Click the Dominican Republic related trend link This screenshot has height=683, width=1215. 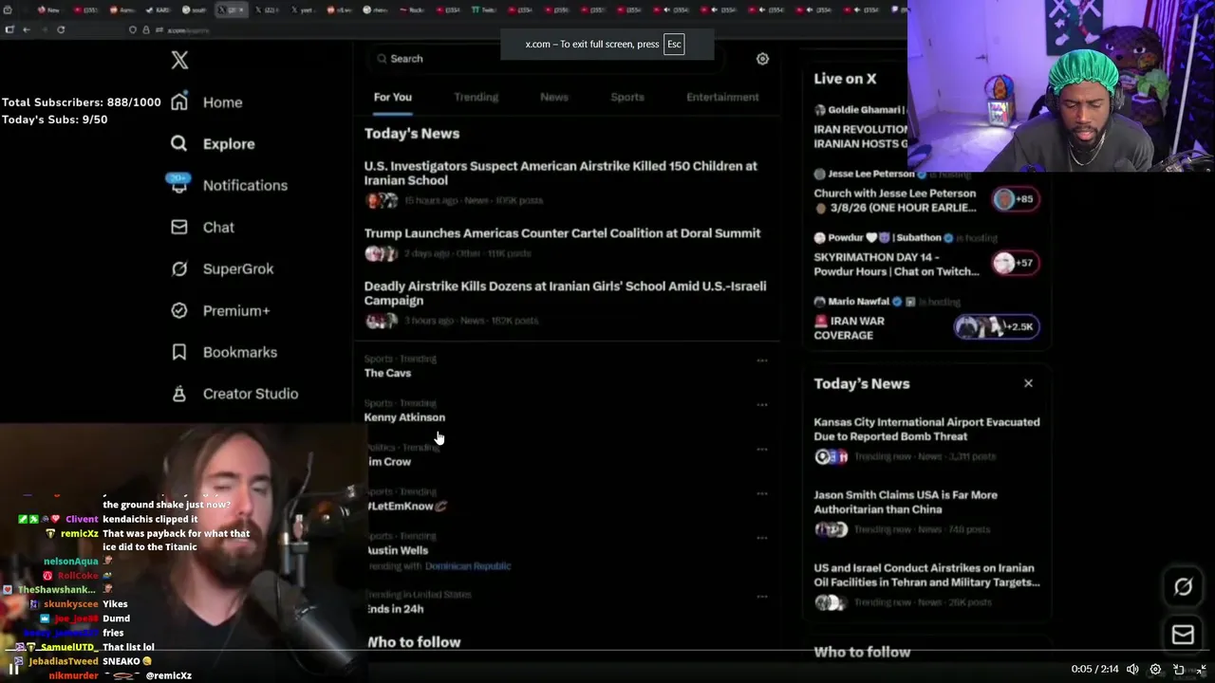tap(468, 566)
